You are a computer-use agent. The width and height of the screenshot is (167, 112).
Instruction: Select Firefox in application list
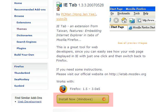(x=19, y=67)
